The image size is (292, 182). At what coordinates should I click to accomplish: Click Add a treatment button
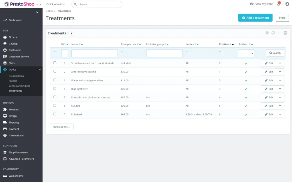coord(255,18)
